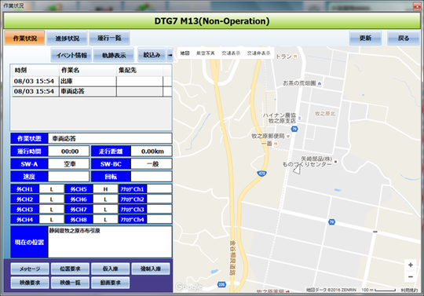Click route 473 shield marker on map
Viewport: 424px width, 296px height.
tap(261, 174)
